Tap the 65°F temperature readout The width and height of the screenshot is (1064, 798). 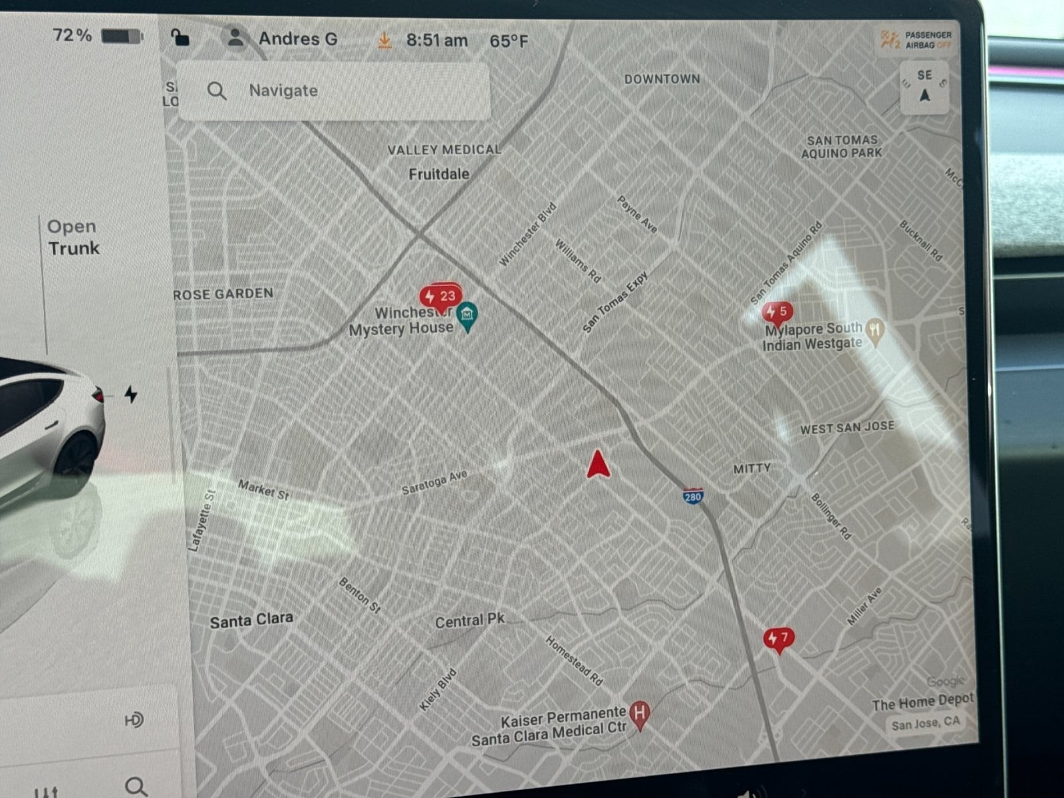[x=509, y=41]
